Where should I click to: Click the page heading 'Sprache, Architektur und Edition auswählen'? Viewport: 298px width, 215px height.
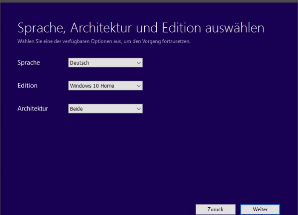point(140,28)
